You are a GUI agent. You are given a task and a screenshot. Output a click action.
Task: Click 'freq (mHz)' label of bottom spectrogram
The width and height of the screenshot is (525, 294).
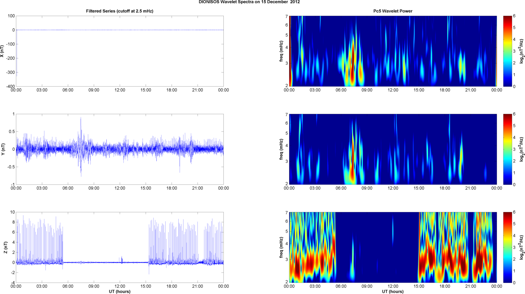coord(281,248)
